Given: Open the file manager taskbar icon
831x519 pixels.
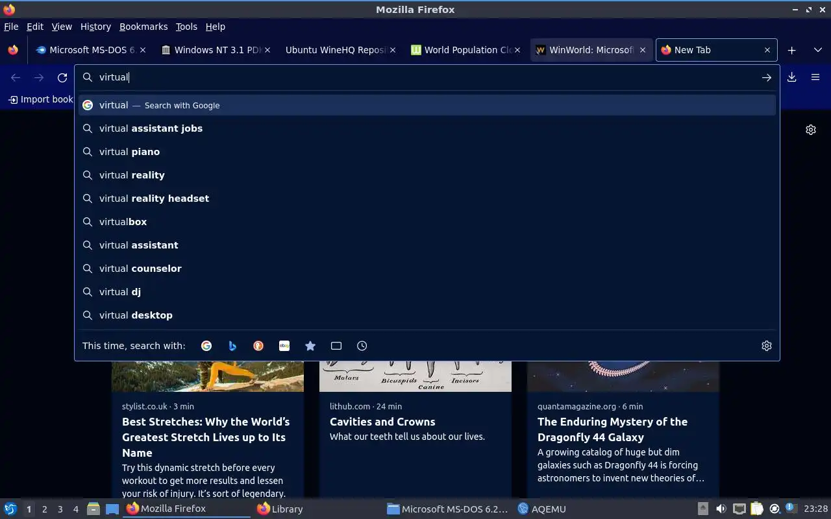Looking at the screenshot, I should [93, 509].
